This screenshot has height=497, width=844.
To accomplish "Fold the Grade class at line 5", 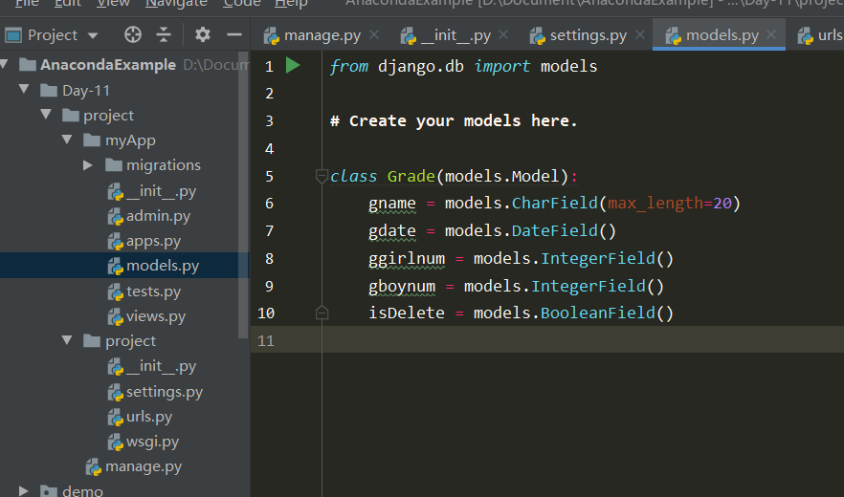I will pos(322,176).
